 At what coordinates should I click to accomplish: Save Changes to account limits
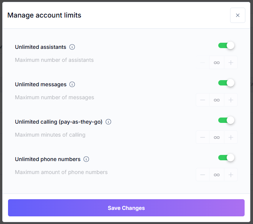126,208
